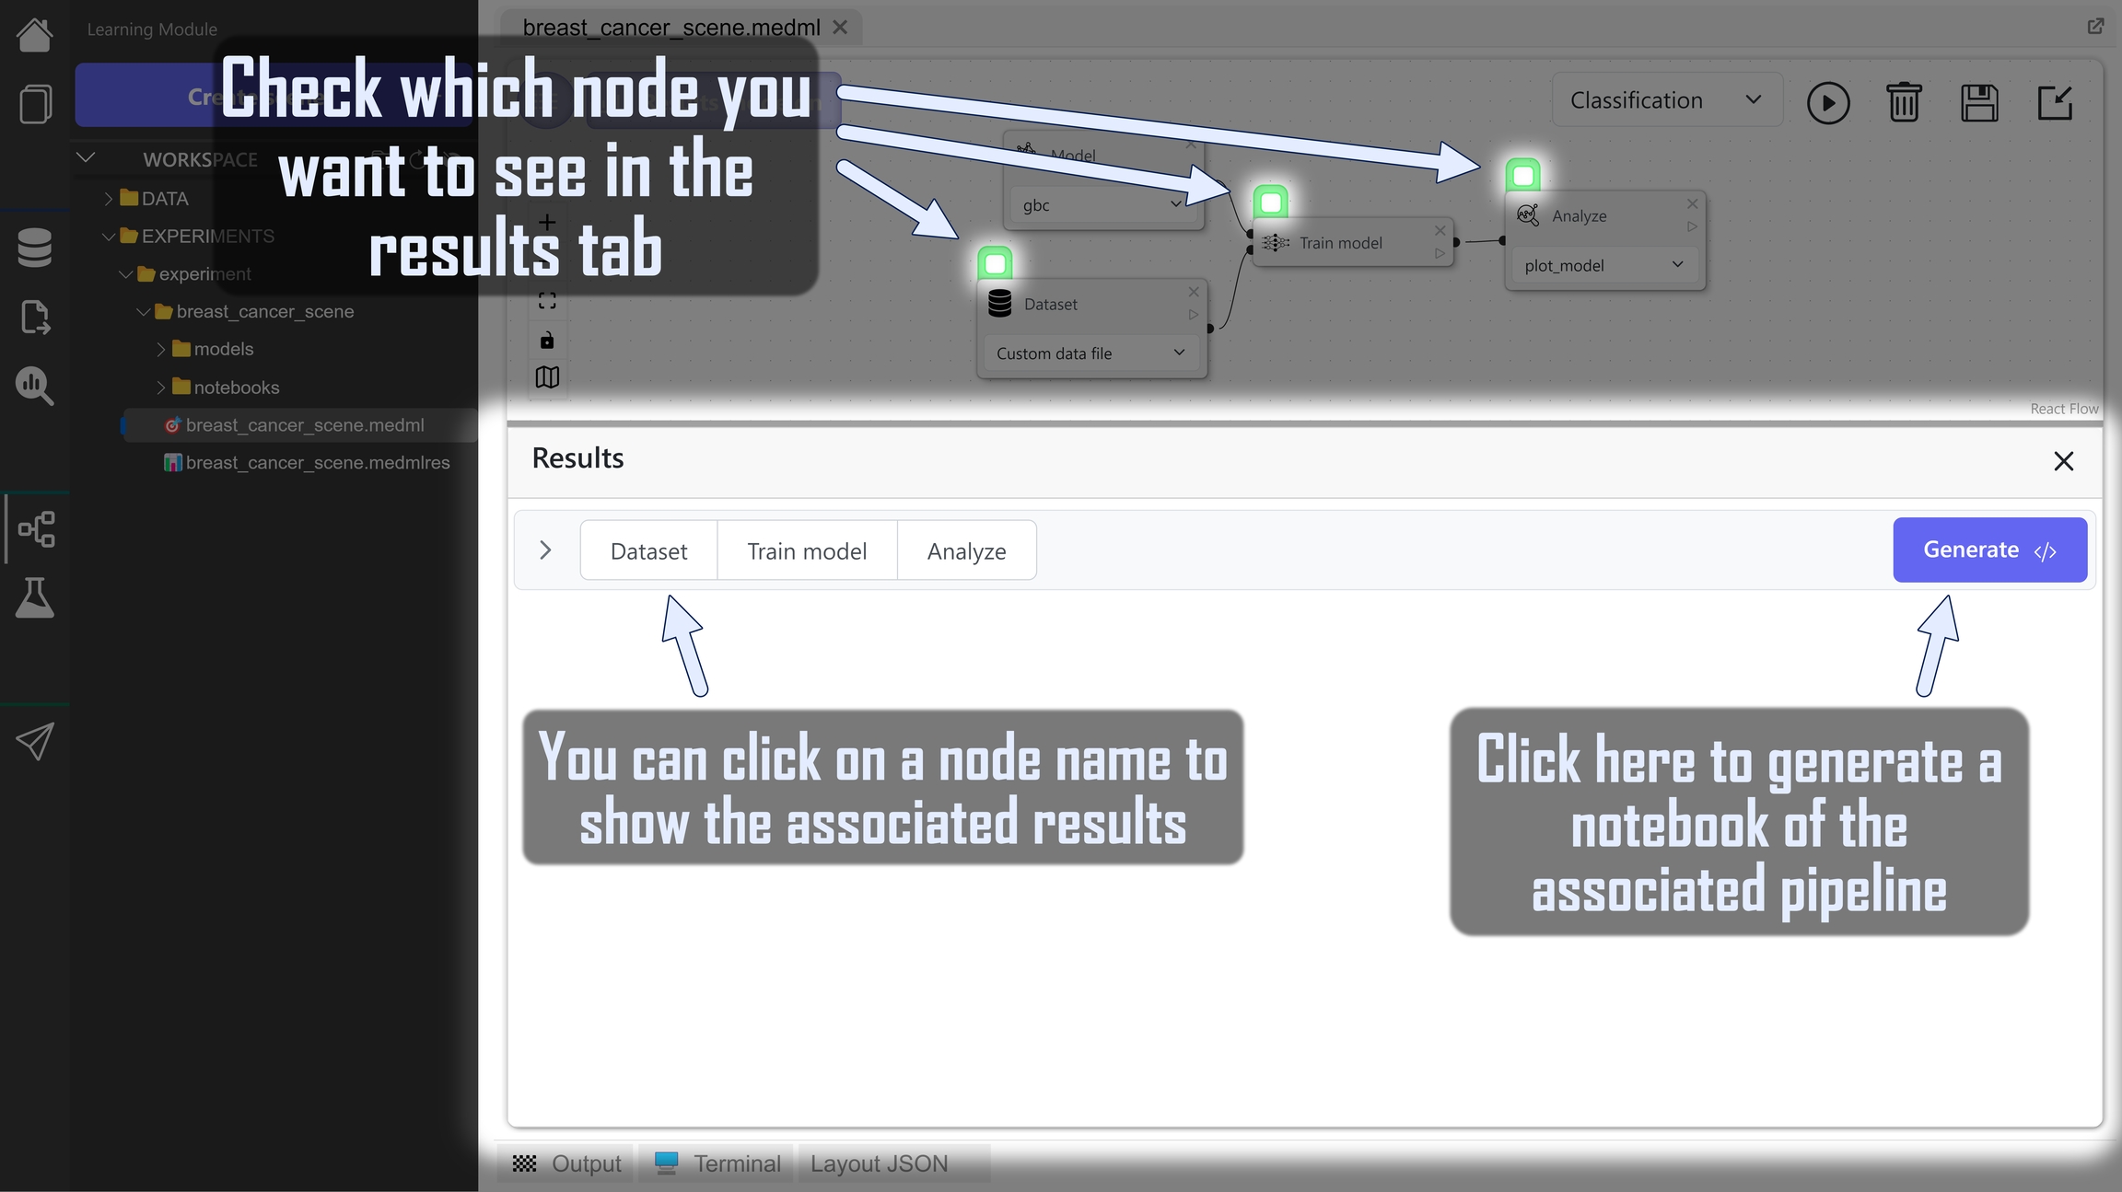Toggle the green checkbox above Dataset node
Screen dimensions: 2122x1192
995,264
